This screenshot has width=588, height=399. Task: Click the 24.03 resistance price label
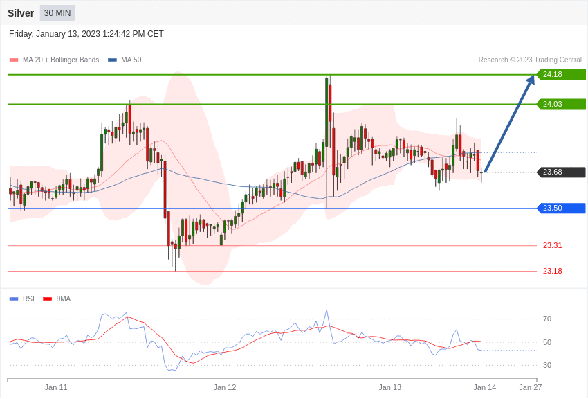click(562, 104)
